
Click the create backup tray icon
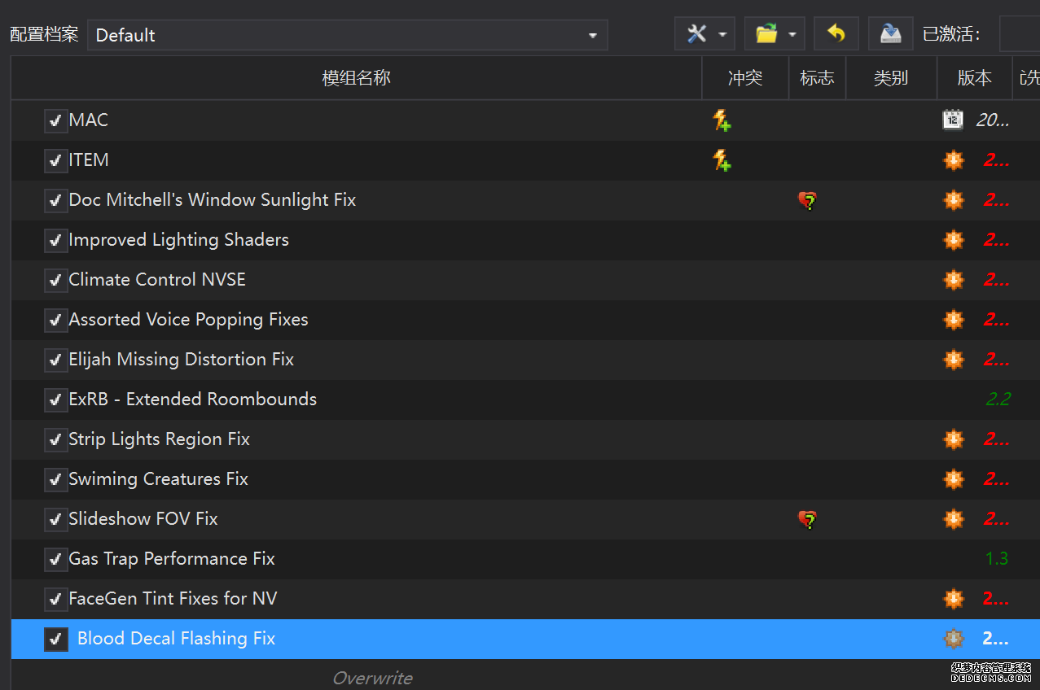pos(890,34)
